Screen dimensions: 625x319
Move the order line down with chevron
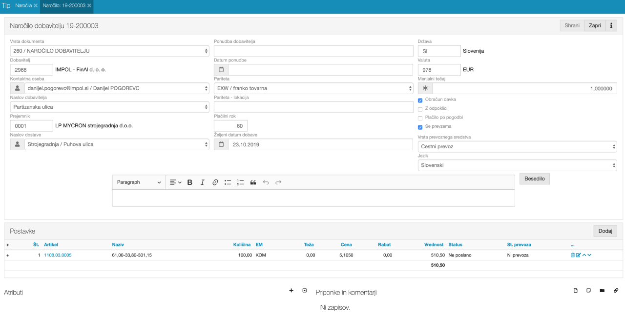590,255
